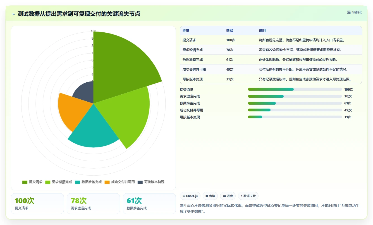The height and width of the screenshot is (225, 373).
Task: Toggle 可按版本复现 legend color box
Action: point(140,182)
